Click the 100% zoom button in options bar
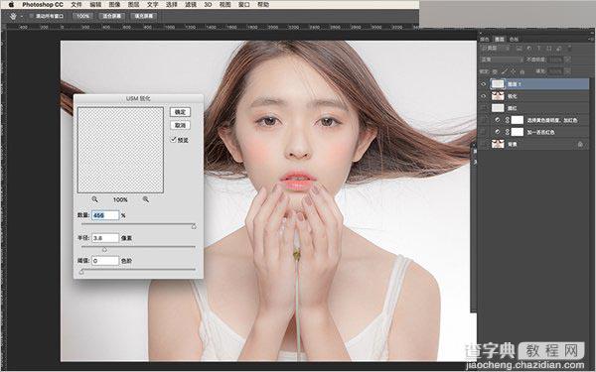Screen dimensions: 596x372 tap(82, 16)
